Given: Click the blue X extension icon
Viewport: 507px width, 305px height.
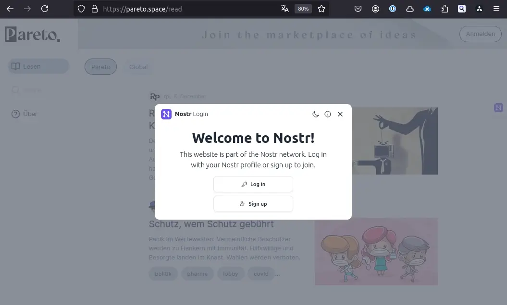Looking at the screenshot, I should (x=427, y=9).
